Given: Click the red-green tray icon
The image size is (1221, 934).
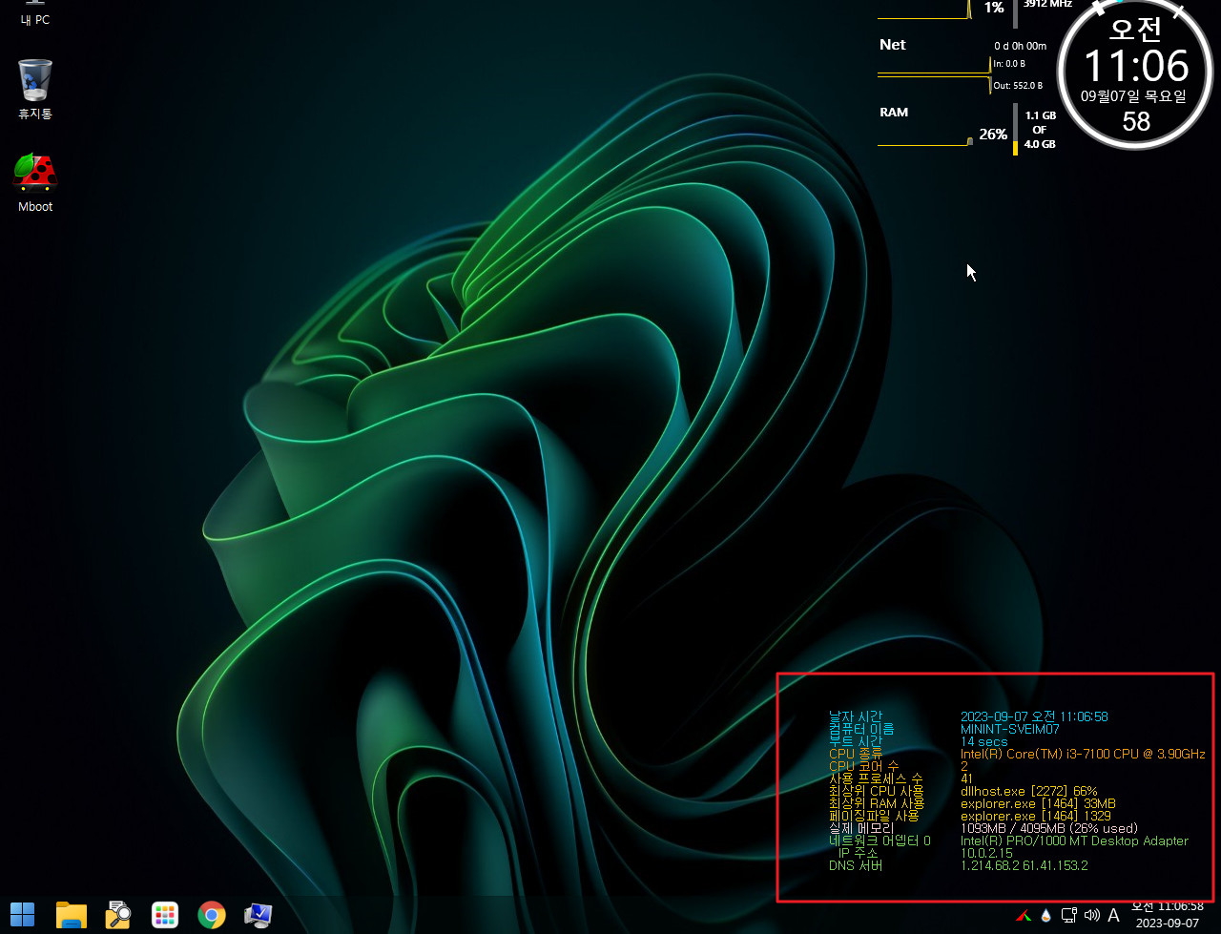Looking at the screenshot, I should click(1024, 916).
